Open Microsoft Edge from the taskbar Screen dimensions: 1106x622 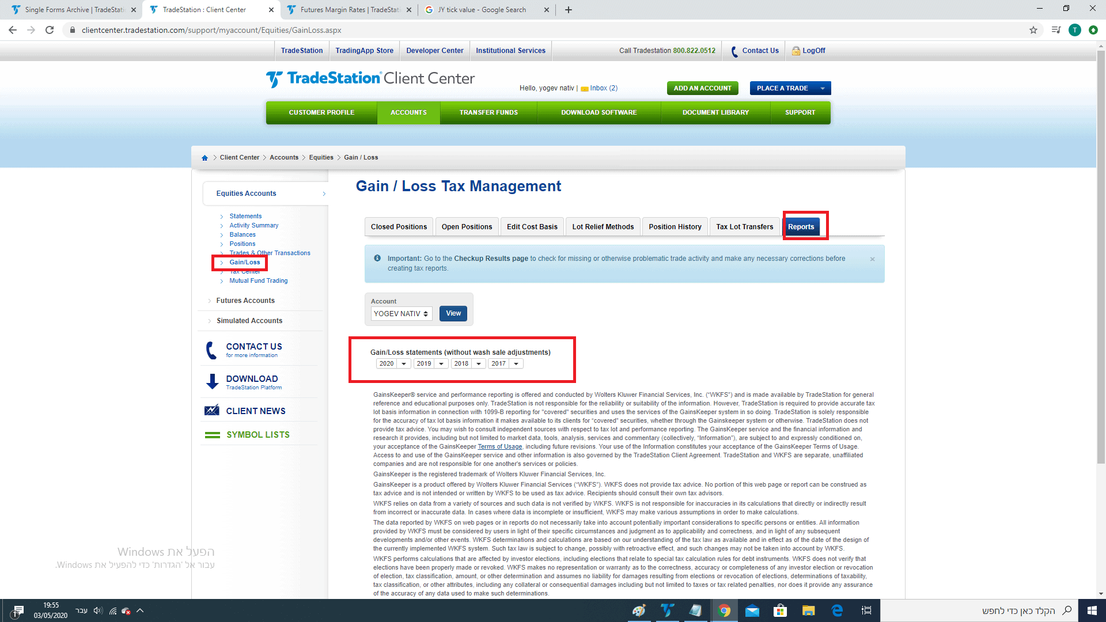837,610
